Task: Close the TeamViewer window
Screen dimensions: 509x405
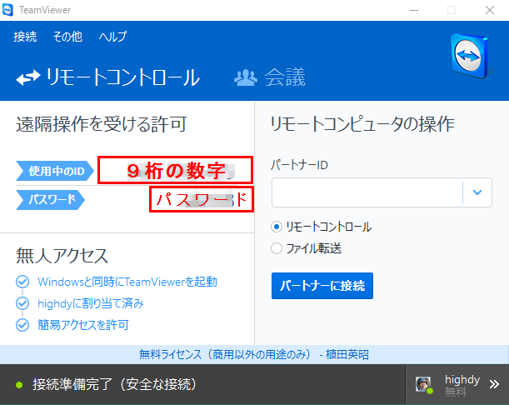Action: (490, 10)
